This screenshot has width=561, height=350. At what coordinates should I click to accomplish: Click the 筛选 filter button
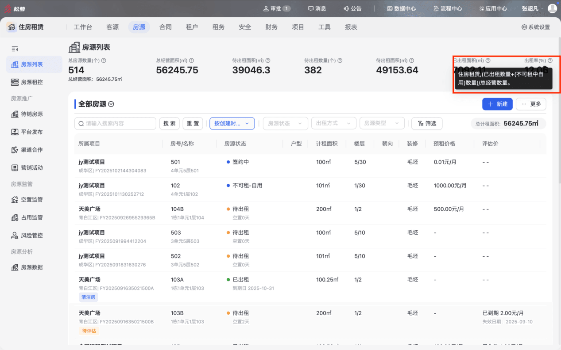pos(427,123)
